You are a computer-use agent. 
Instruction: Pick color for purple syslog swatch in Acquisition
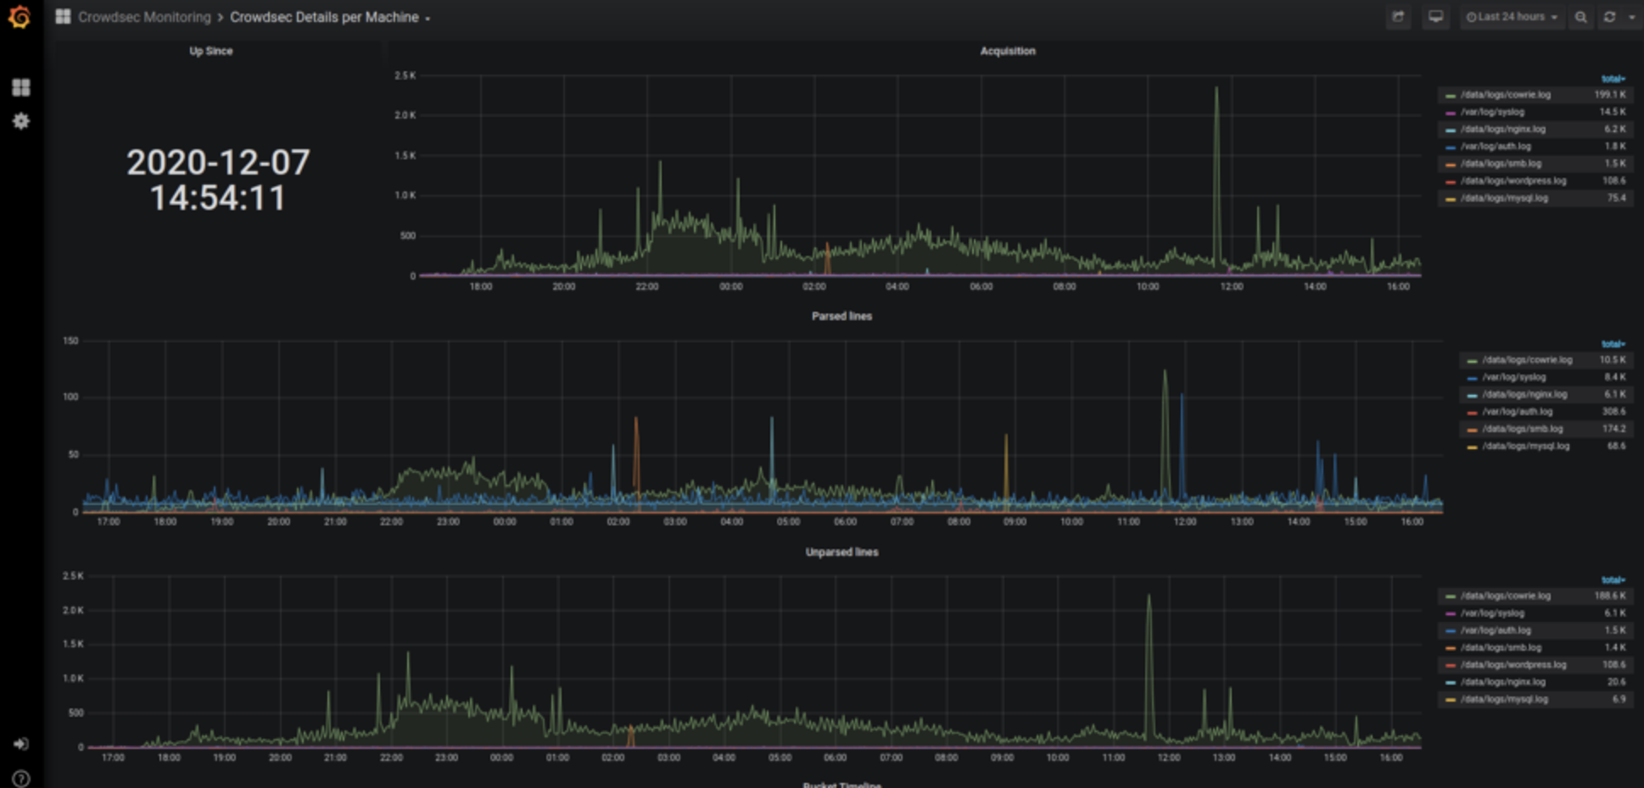tap(1451, 113)
